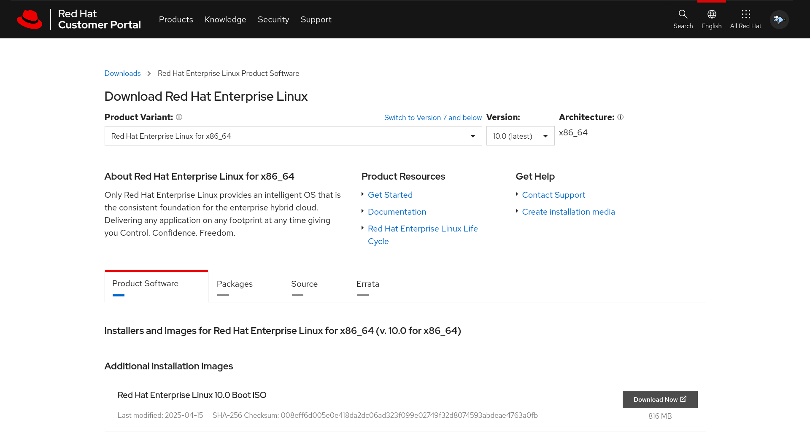810x444 pixels.
Task: Click the x86_64 architecture value
Action: [573, 132]
